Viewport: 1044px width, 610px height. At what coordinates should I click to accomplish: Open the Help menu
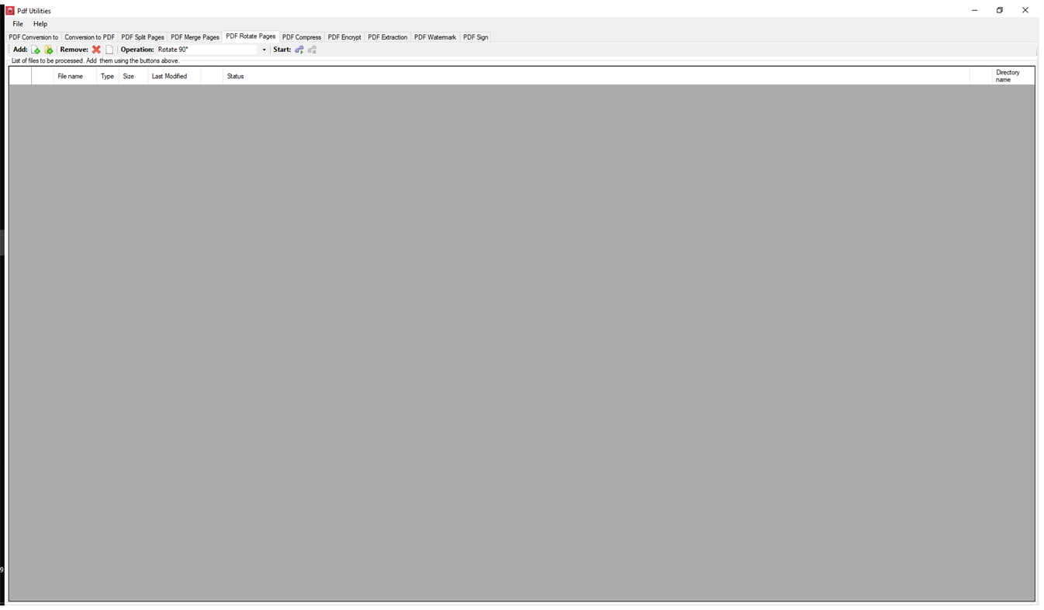point(40,23)
